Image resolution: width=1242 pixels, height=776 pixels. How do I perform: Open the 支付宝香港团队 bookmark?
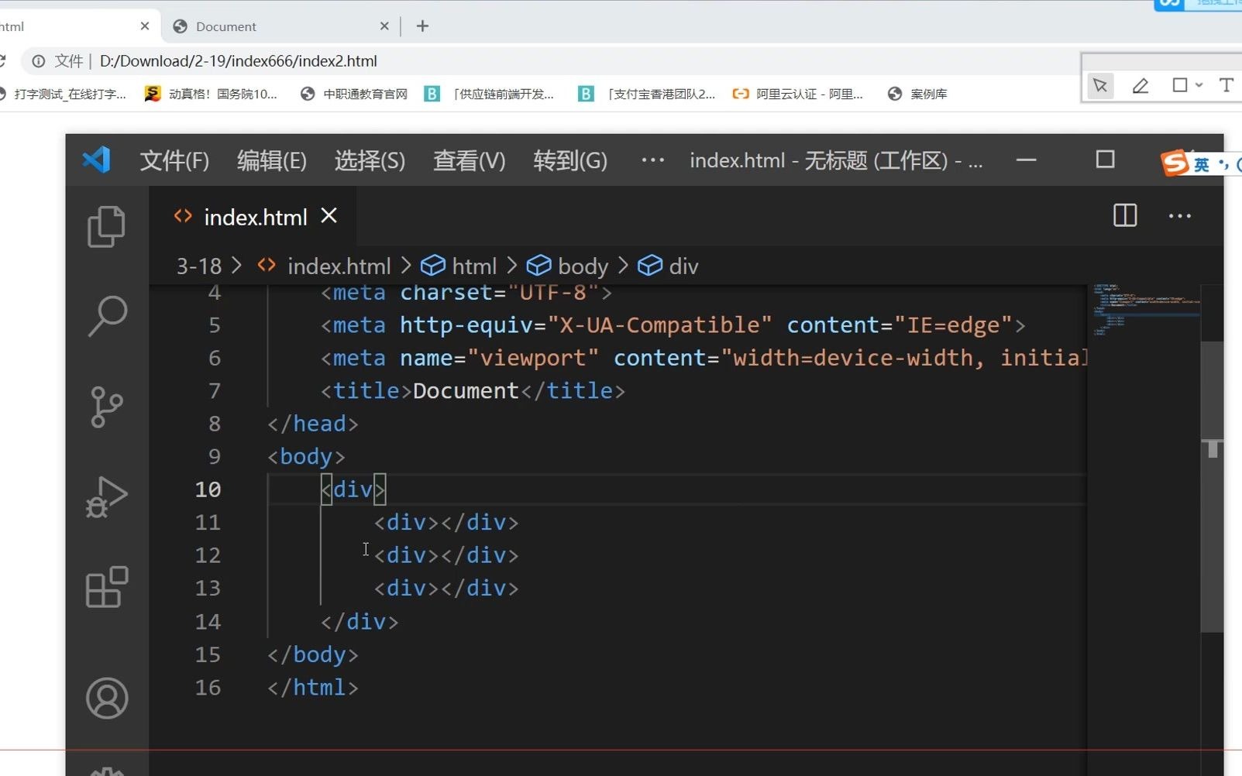click(647, 94)
